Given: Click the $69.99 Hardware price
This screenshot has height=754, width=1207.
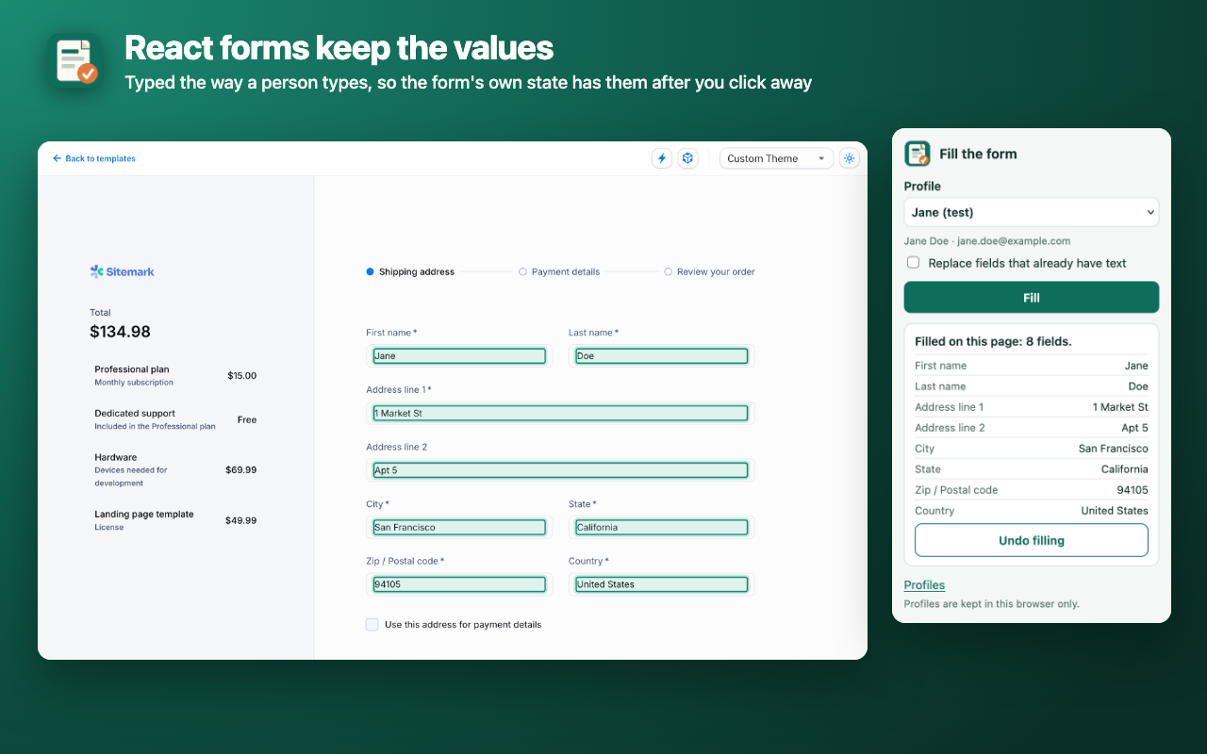Looking at the screenshot, I should click(x=240, y=469).
